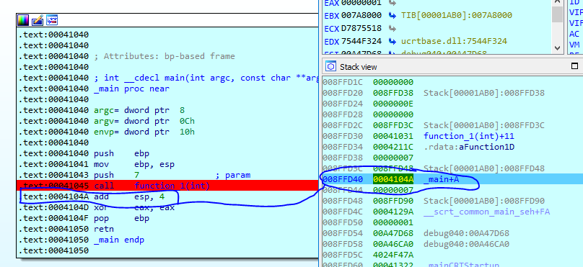This screenshot has width=583, height=267.
Task: Click the edit node pencil icon
Action: tap(38, 20)
